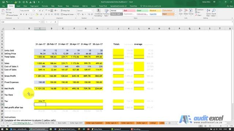Open the Basic maths sheet tab

tap(62, 123)
